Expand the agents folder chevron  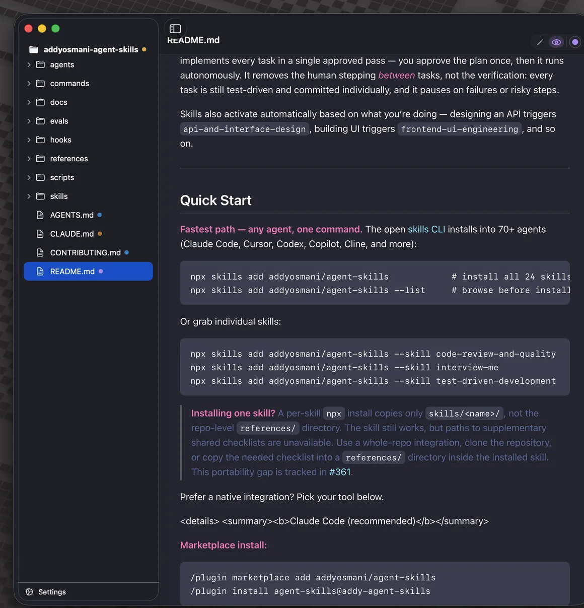coord(29,64)
